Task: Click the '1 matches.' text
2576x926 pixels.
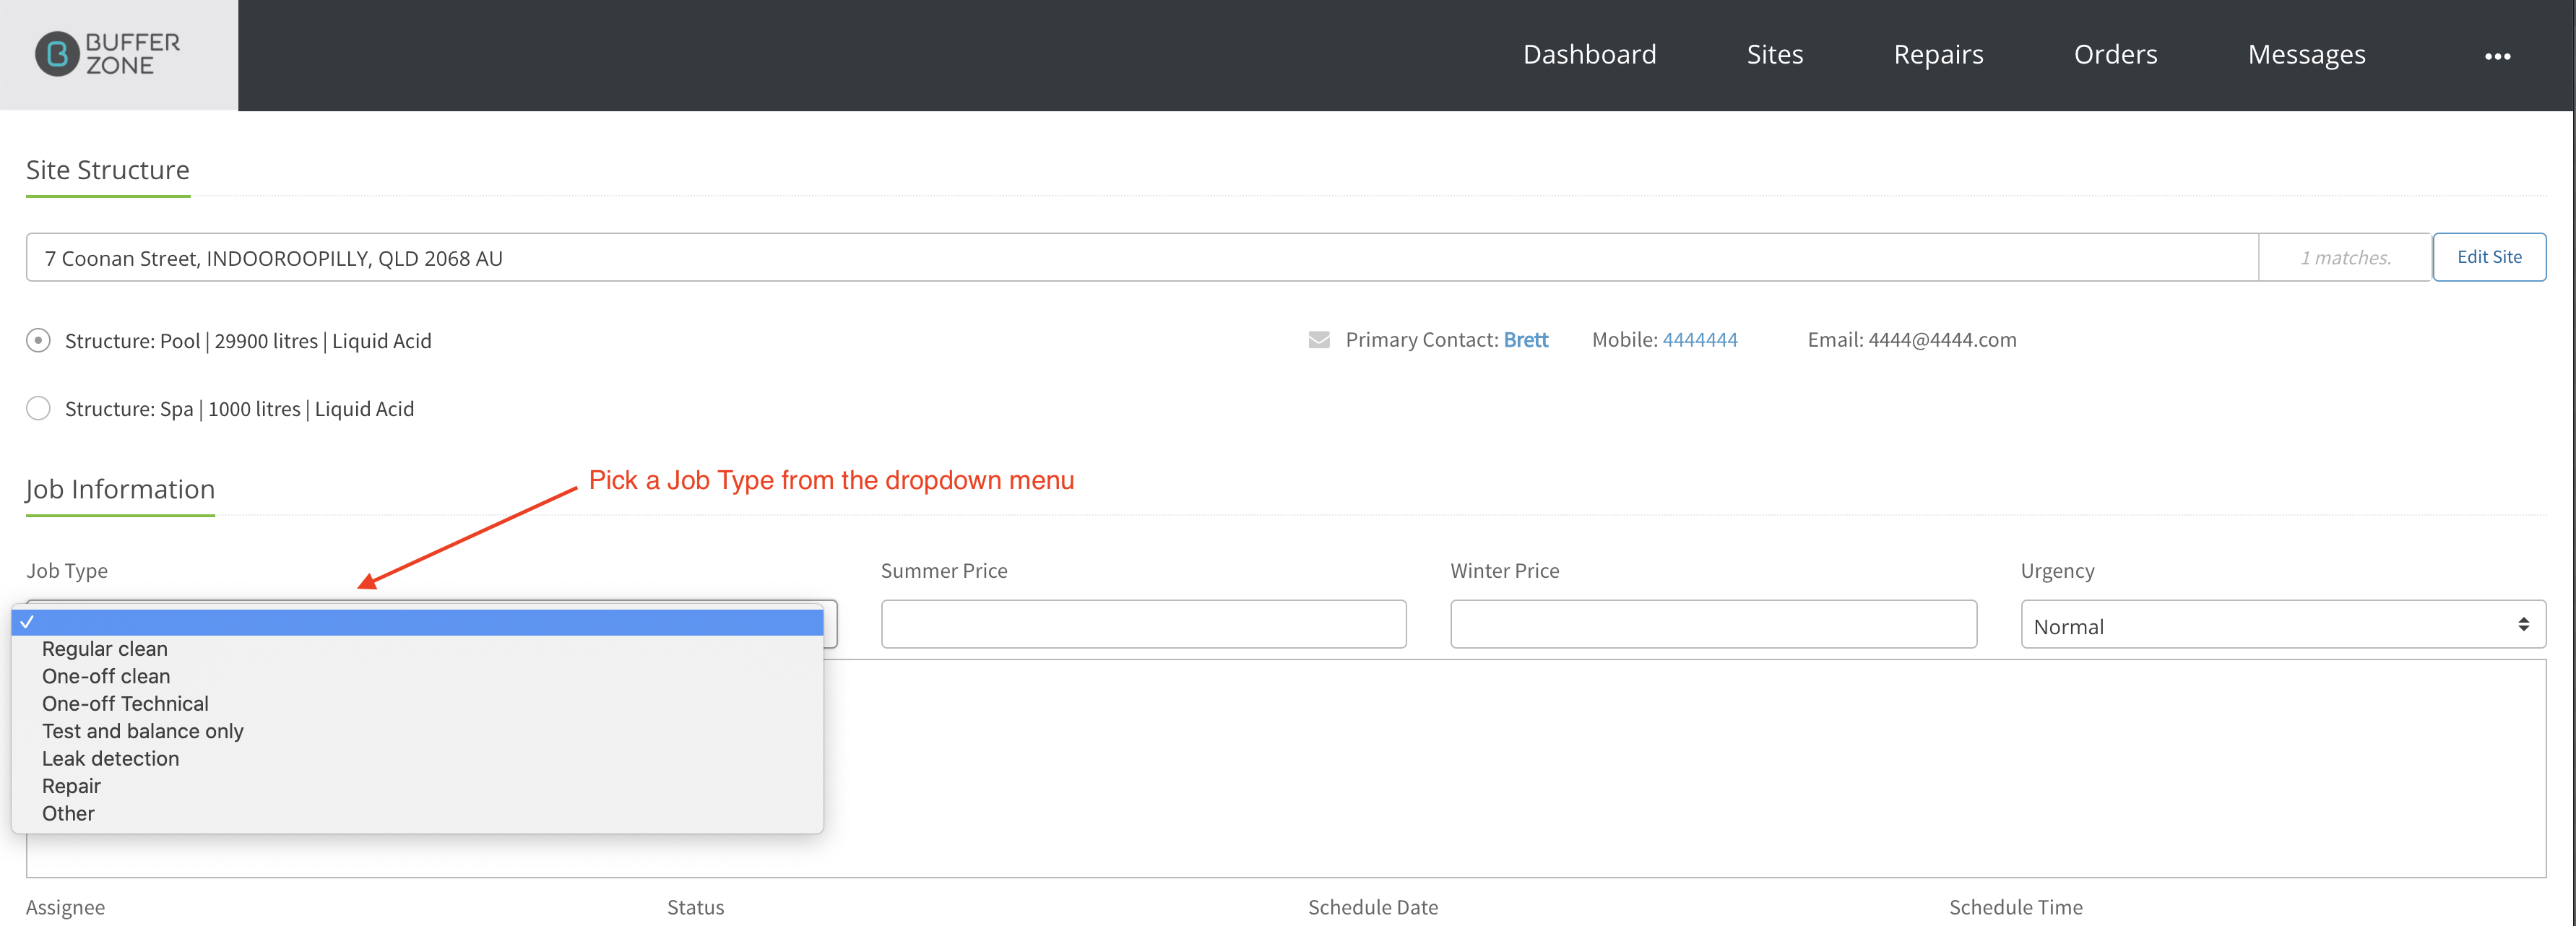Action: [2345, 258]
